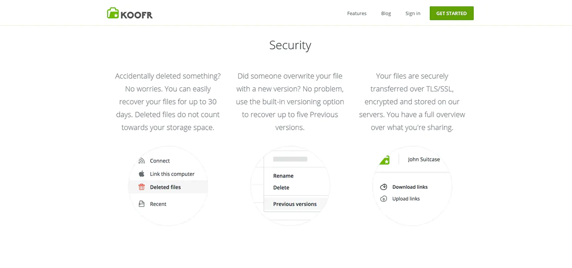Image resolution: width=572 pixels, height=268 pixels.
Task: Choose Rename in the context menu
Action: tap(283, 176)
